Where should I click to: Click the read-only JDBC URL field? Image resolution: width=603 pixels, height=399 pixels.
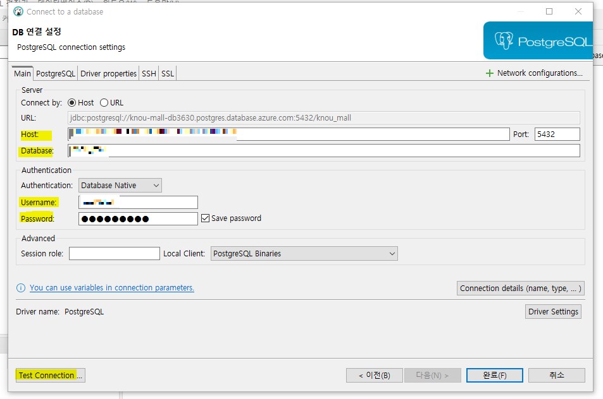click(x=324, y=118)
